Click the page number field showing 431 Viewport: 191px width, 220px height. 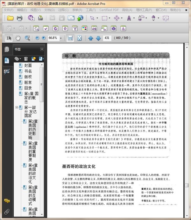click(x=107, y=38)
